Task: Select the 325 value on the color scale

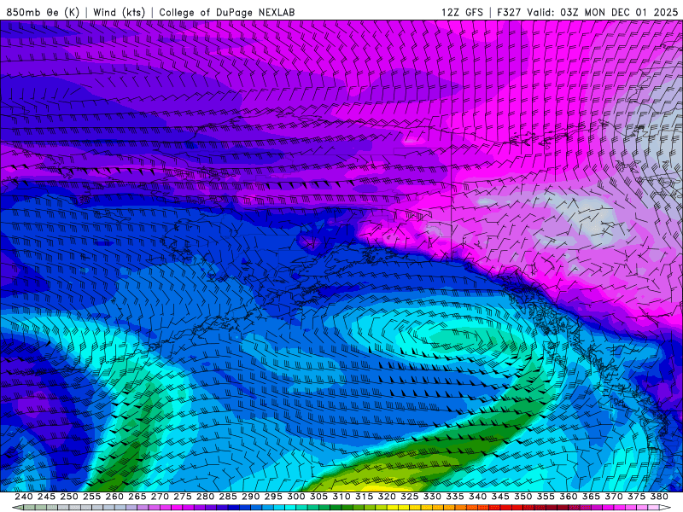Action: tap(410, 497)
